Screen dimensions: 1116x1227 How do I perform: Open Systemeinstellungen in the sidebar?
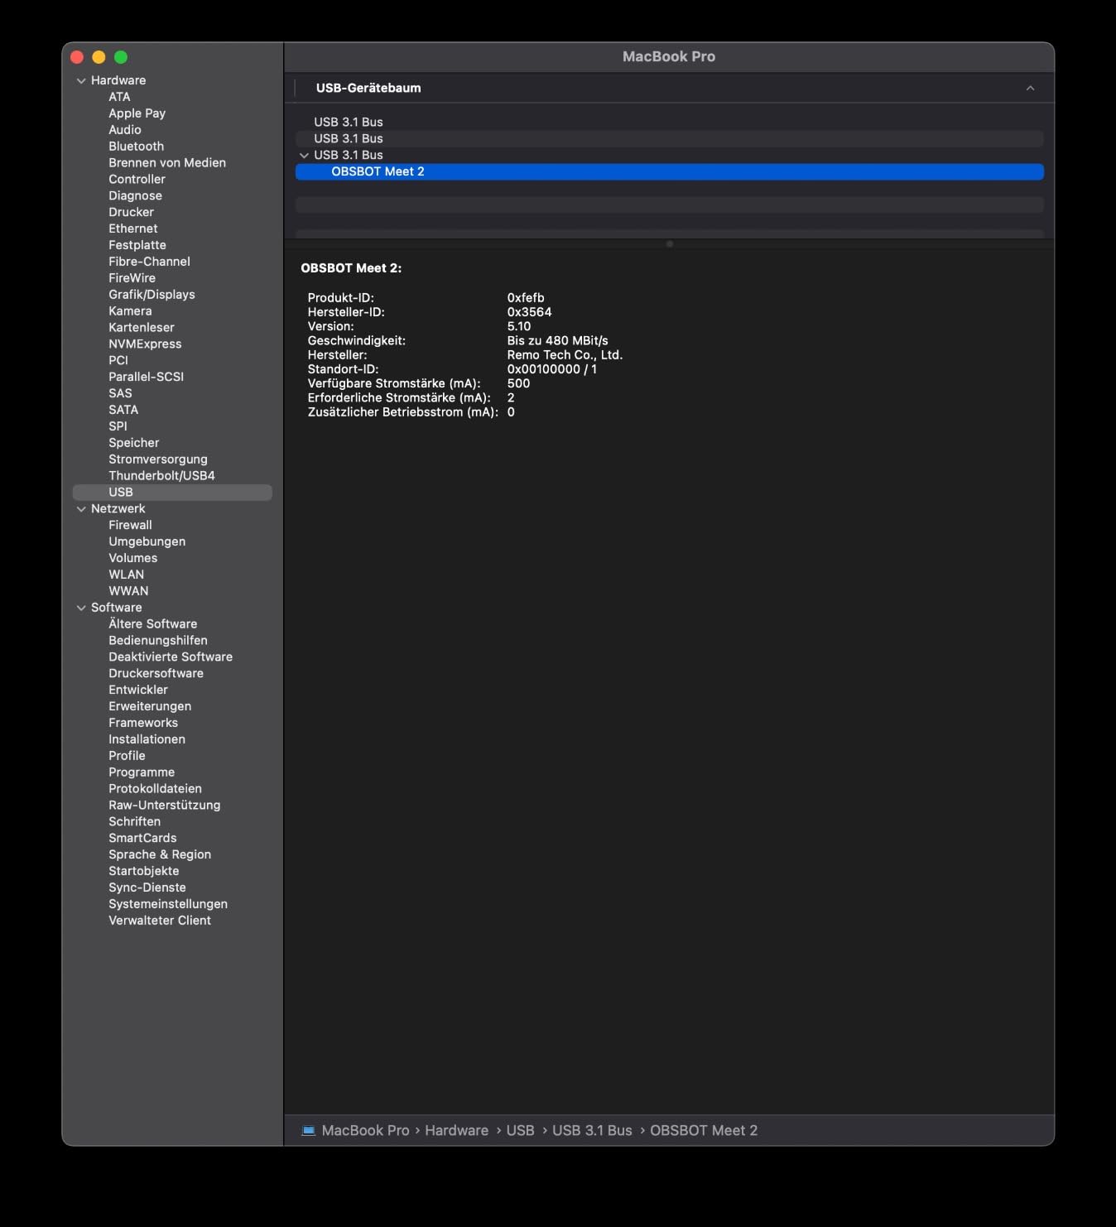pyautogui.click(x=168, y=904)
